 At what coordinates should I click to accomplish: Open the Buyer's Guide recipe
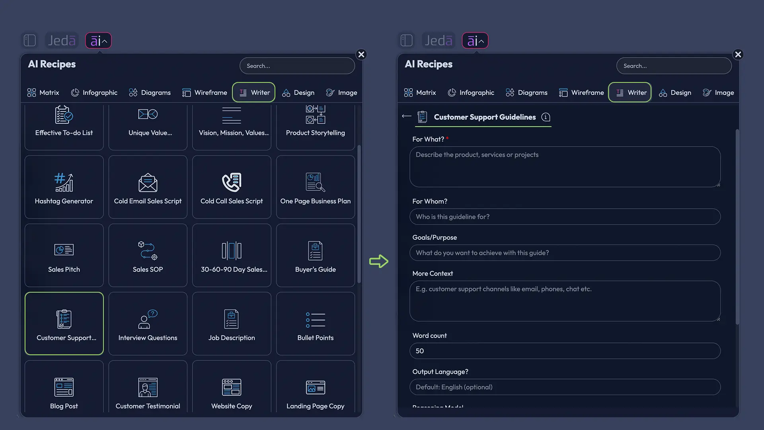coord(316,255)
